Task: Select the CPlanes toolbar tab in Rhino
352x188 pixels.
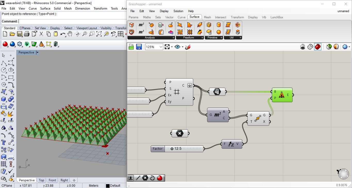Action: click(25, 28)
